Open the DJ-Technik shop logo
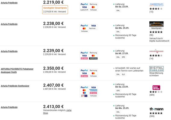The width and height of the screenshot is (171, 120). click(x=156, y=4)
